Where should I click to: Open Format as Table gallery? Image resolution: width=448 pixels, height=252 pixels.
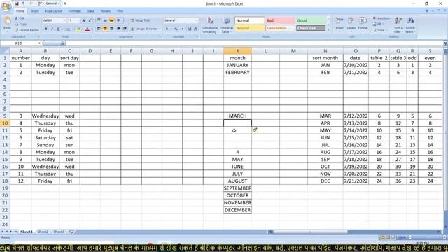227,25
